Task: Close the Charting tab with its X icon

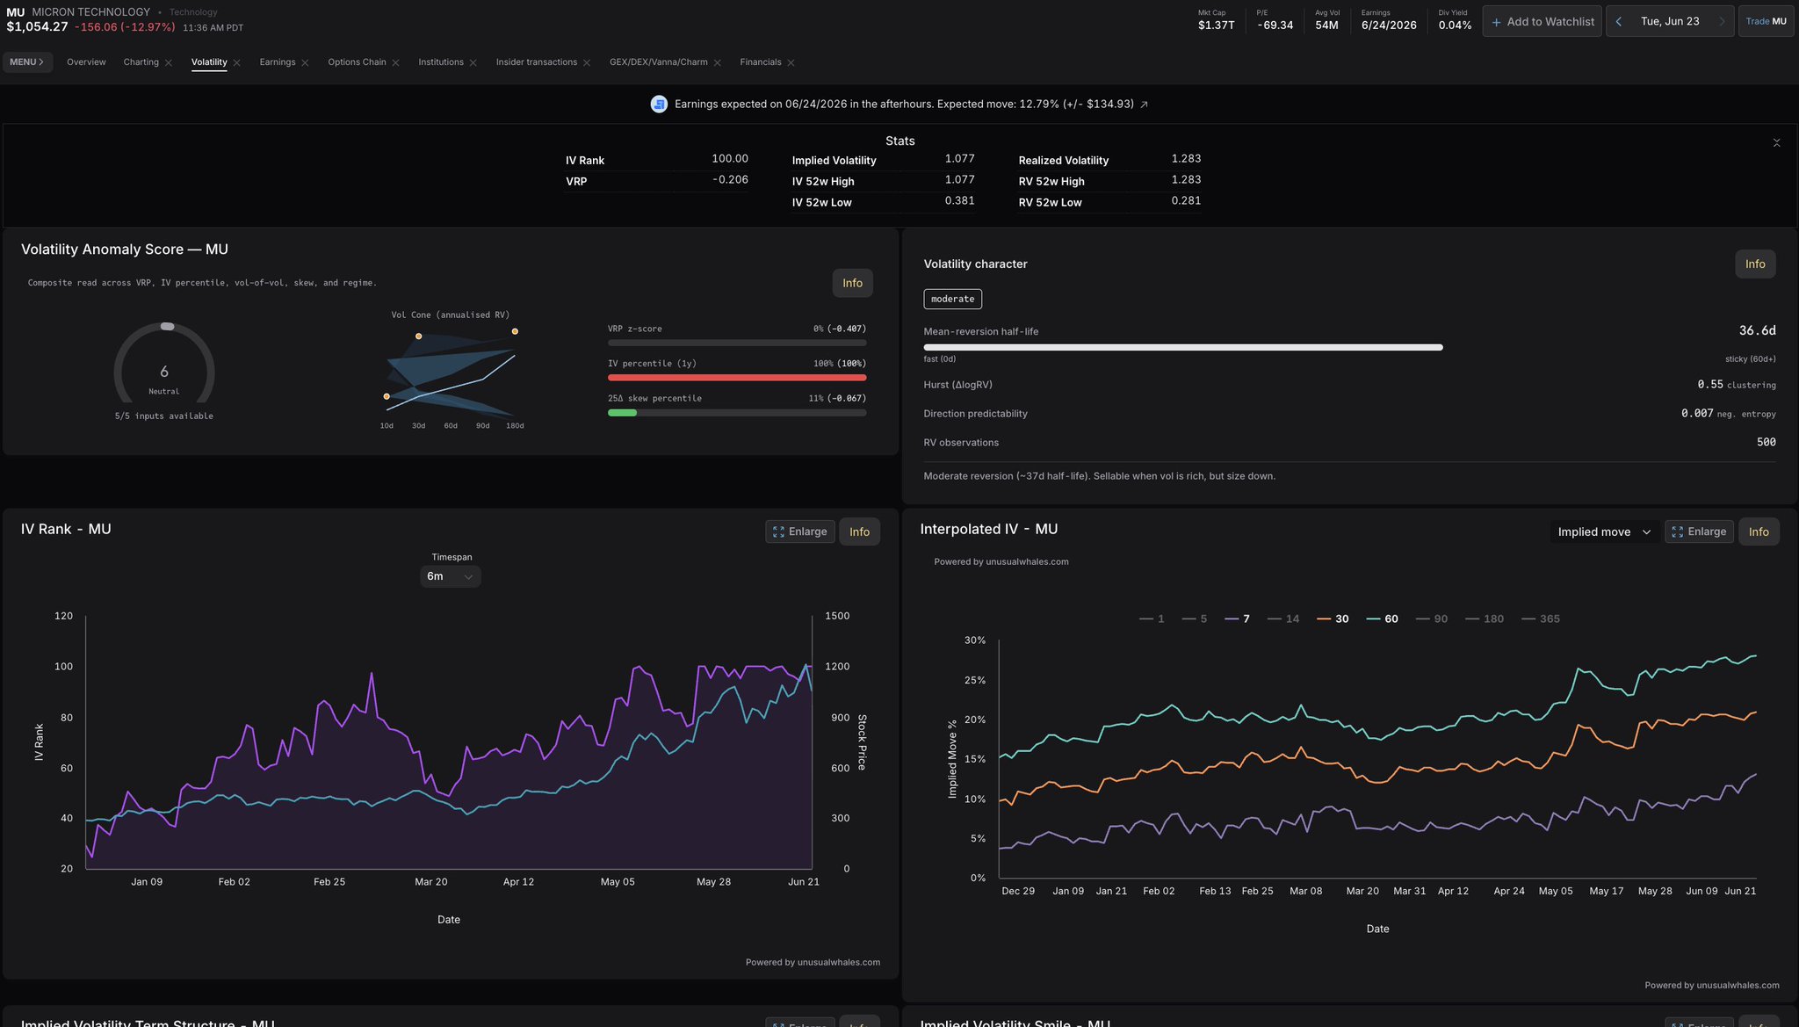Action: 169,63
